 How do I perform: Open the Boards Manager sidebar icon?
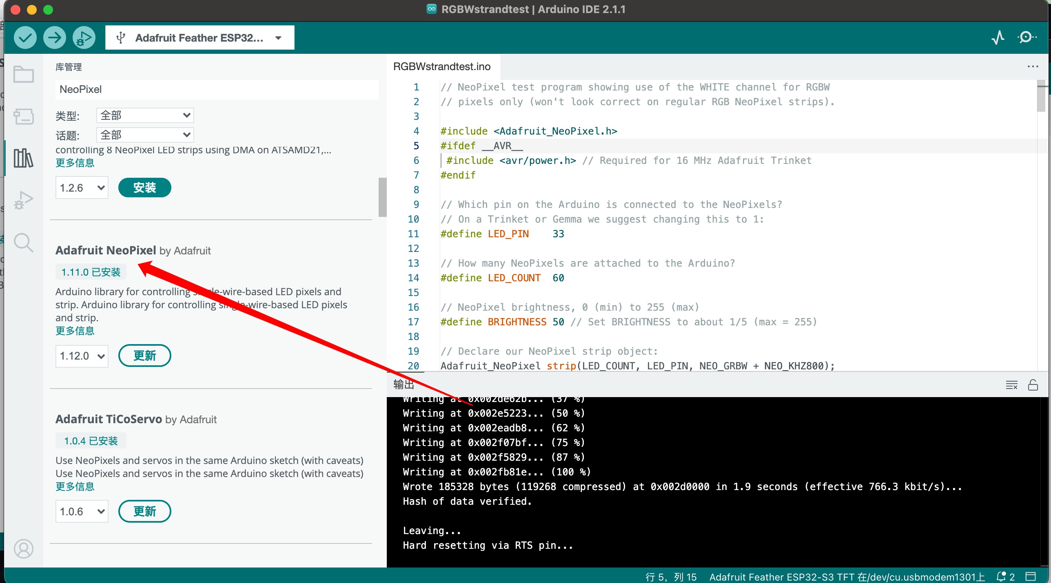[24, 116]
